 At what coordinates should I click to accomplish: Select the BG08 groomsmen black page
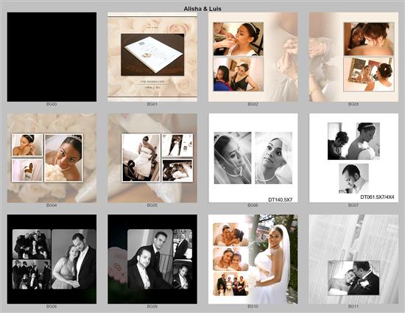pos(52,259)
